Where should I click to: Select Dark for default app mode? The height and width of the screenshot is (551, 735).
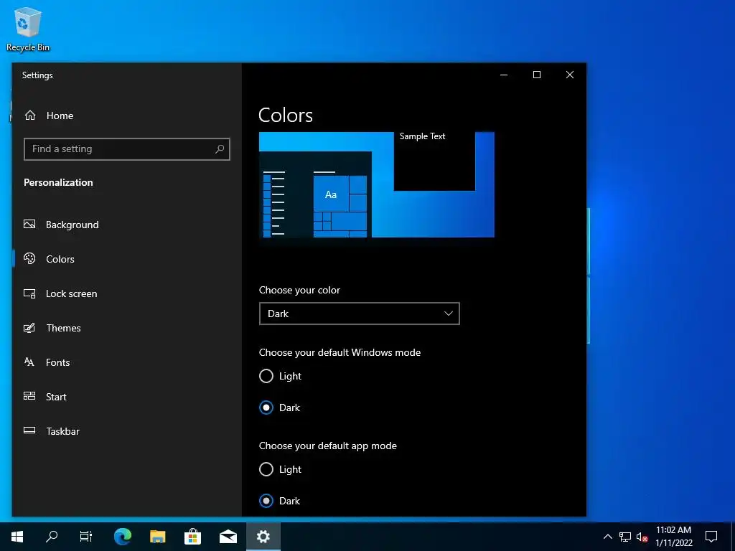tap(266, 501)
